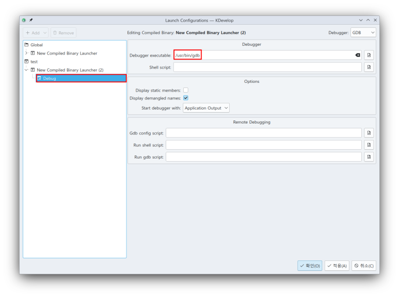The image size is (399, 297).
Task: Click the Run gdb script field
Action: tap(264, 157)
